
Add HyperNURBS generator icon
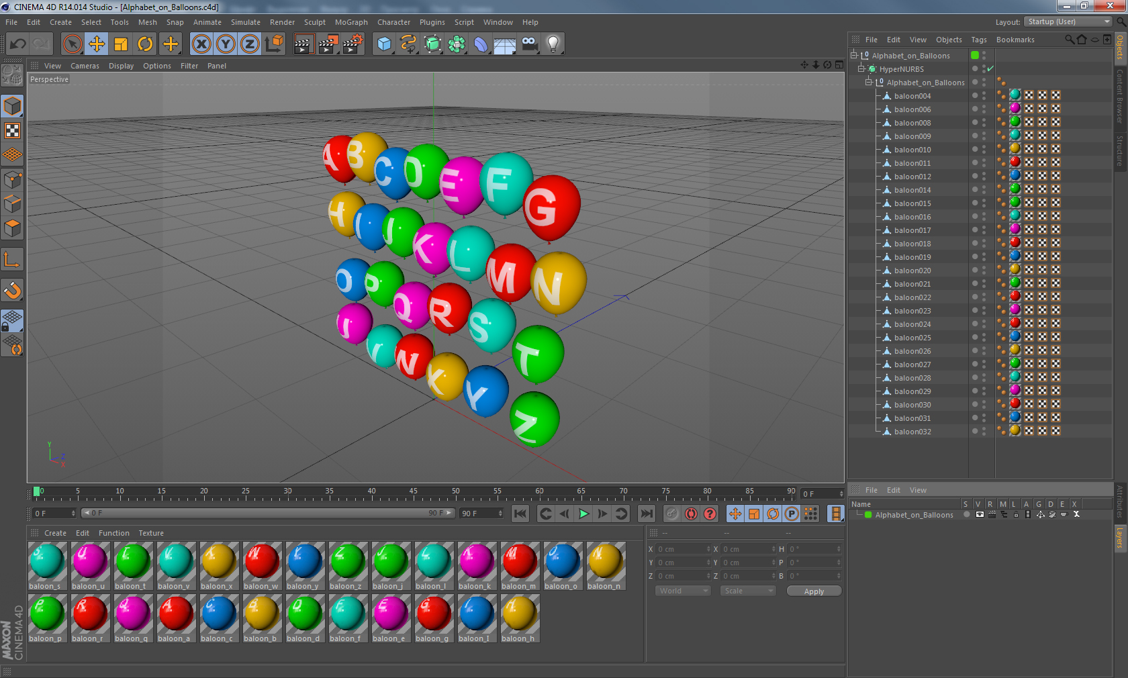[433, 44]
